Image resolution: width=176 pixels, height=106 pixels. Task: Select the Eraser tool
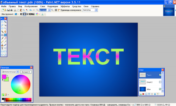(5, 38)
